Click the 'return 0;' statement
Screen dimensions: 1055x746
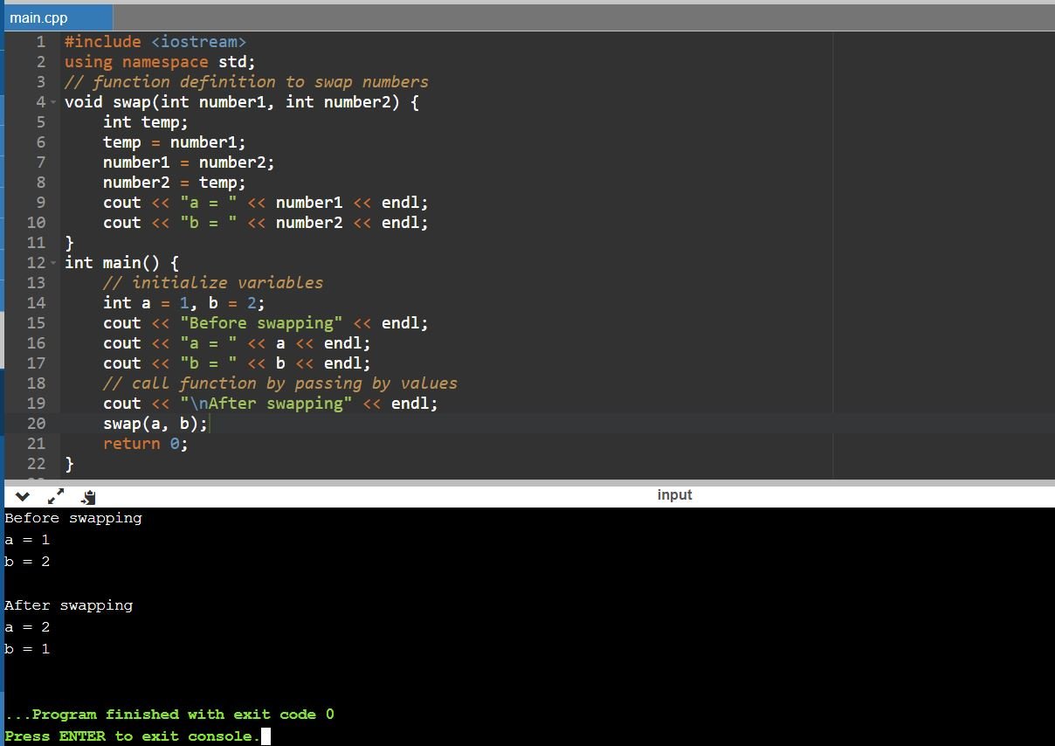(x=146, y=444)
